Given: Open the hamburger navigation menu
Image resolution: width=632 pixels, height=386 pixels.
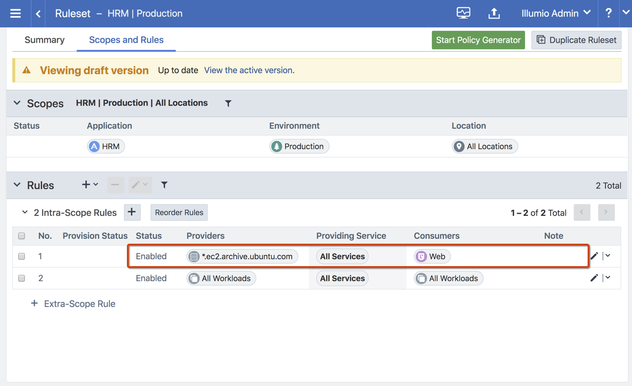Looking at the screenshot, I should [x=16, y=13].
